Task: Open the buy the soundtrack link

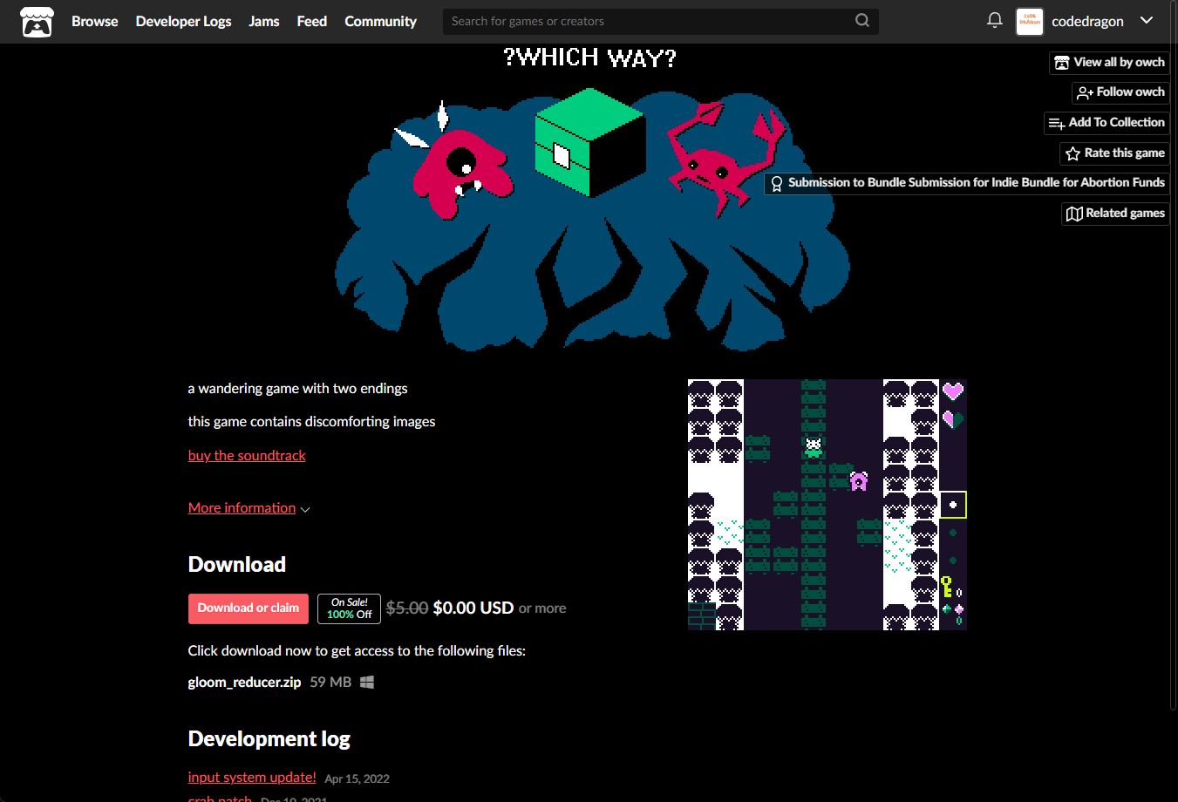Action: tap(247, 456)
